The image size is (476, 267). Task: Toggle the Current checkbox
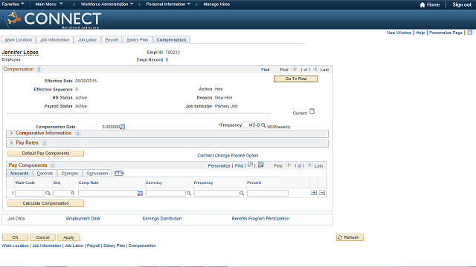[x=312, y=112]
